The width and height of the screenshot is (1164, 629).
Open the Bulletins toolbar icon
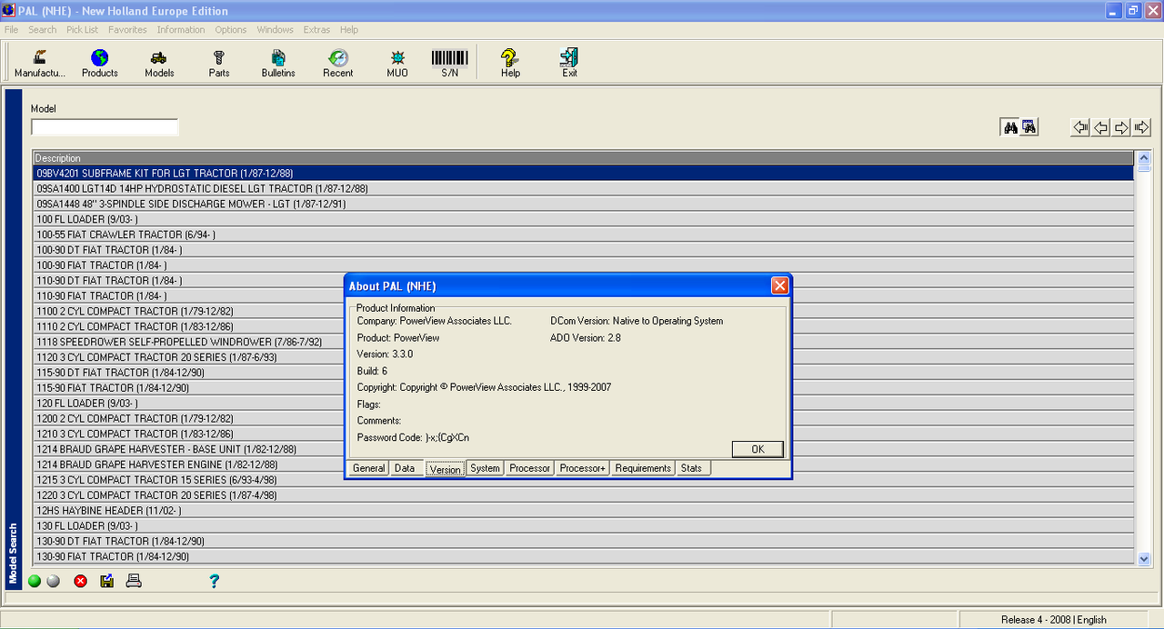278,63
